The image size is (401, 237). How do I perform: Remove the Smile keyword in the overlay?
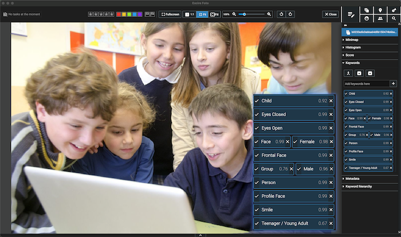(x=331, y=210)
